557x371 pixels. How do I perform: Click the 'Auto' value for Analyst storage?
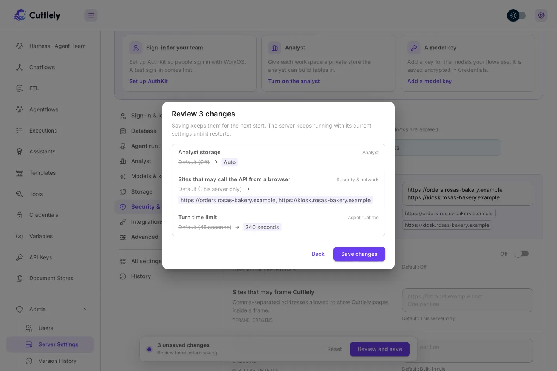coord(229,162)
